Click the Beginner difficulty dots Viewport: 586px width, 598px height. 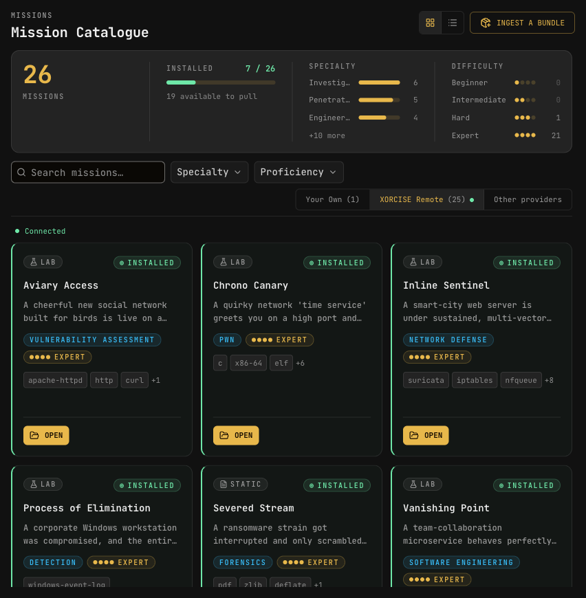click(525, 82)
